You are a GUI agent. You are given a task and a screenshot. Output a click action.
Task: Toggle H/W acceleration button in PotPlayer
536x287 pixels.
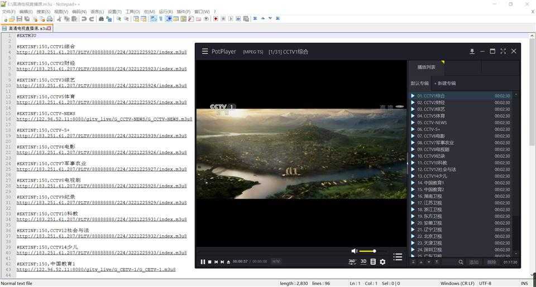click(276, 261)
